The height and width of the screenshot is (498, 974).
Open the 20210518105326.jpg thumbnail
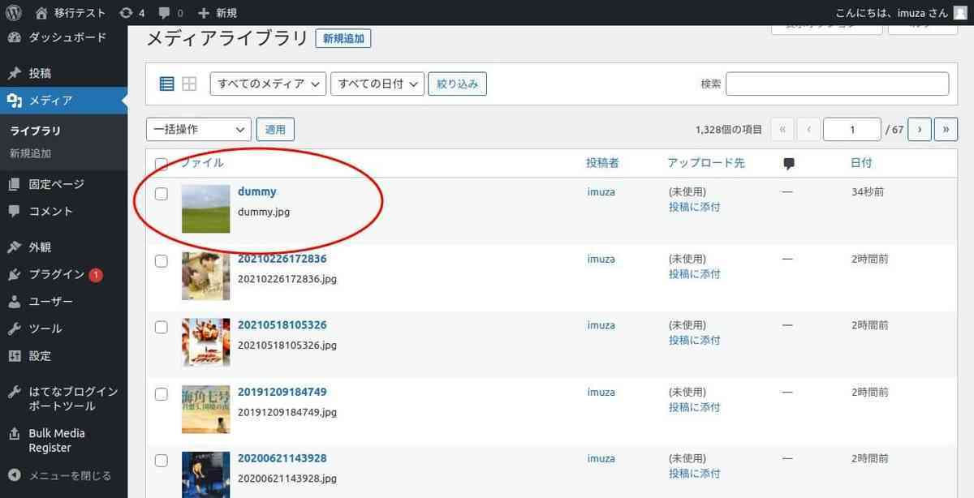[205, 342]
